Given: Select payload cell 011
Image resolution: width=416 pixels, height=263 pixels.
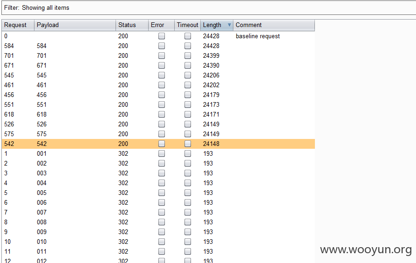Looking at the screenshot, I should [x=41, y=251].
